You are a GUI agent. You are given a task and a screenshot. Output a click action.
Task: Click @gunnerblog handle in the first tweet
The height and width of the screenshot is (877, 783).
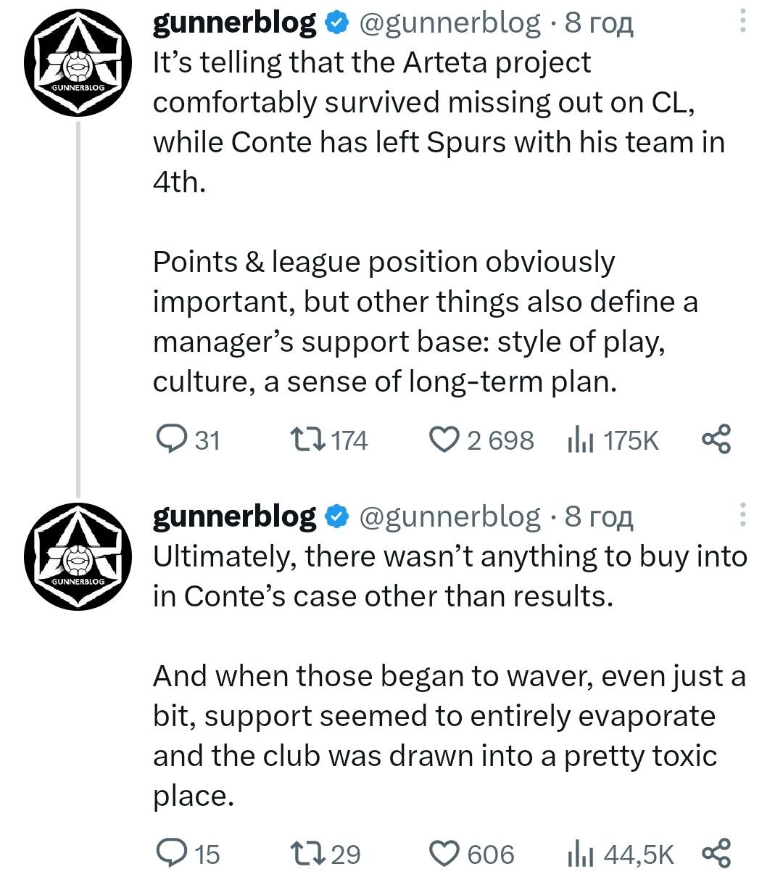click(x=449, y=23)
